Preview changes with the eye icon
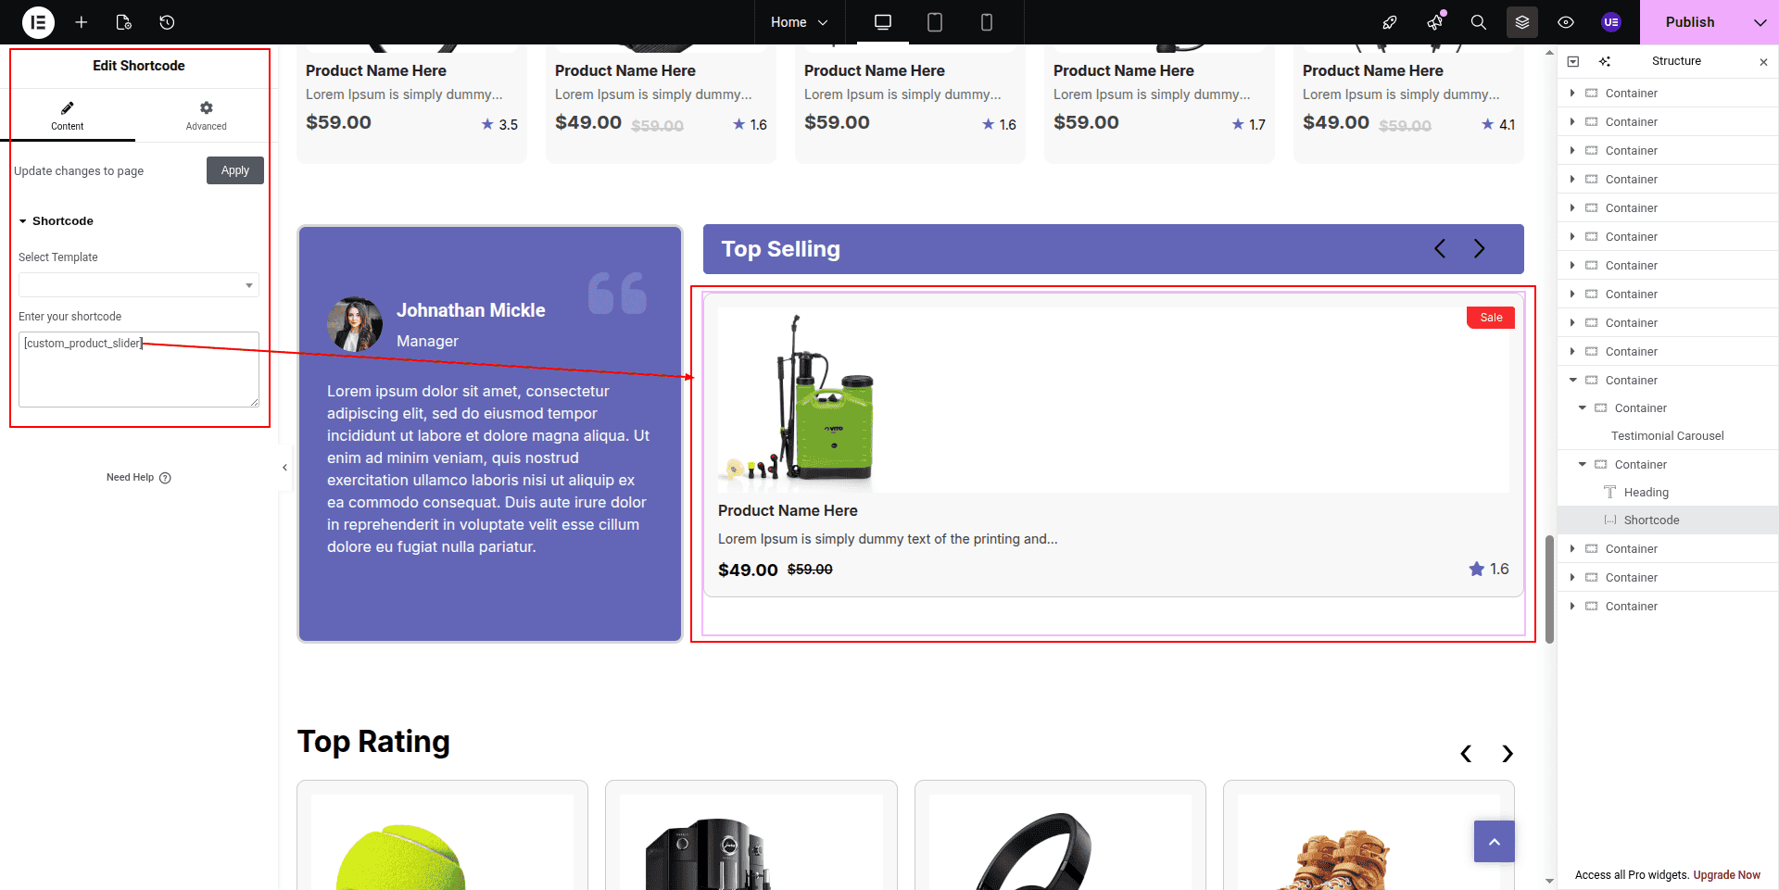Viewport: 1779px width, 890px height. tap(1566, 22)
